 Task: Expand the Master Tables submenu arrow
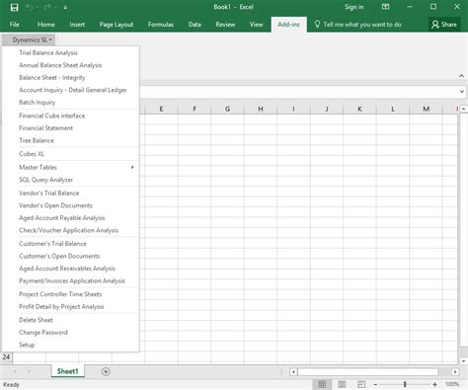pos(132,167)
